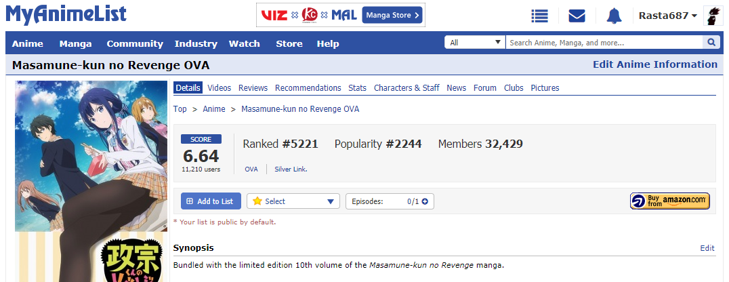Select the Details tab

coord(188,87)
